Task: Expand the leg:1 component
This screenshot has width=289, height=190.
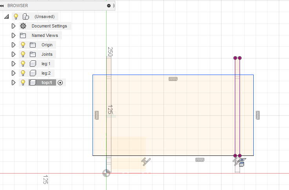Action: [x=13, y=64]
